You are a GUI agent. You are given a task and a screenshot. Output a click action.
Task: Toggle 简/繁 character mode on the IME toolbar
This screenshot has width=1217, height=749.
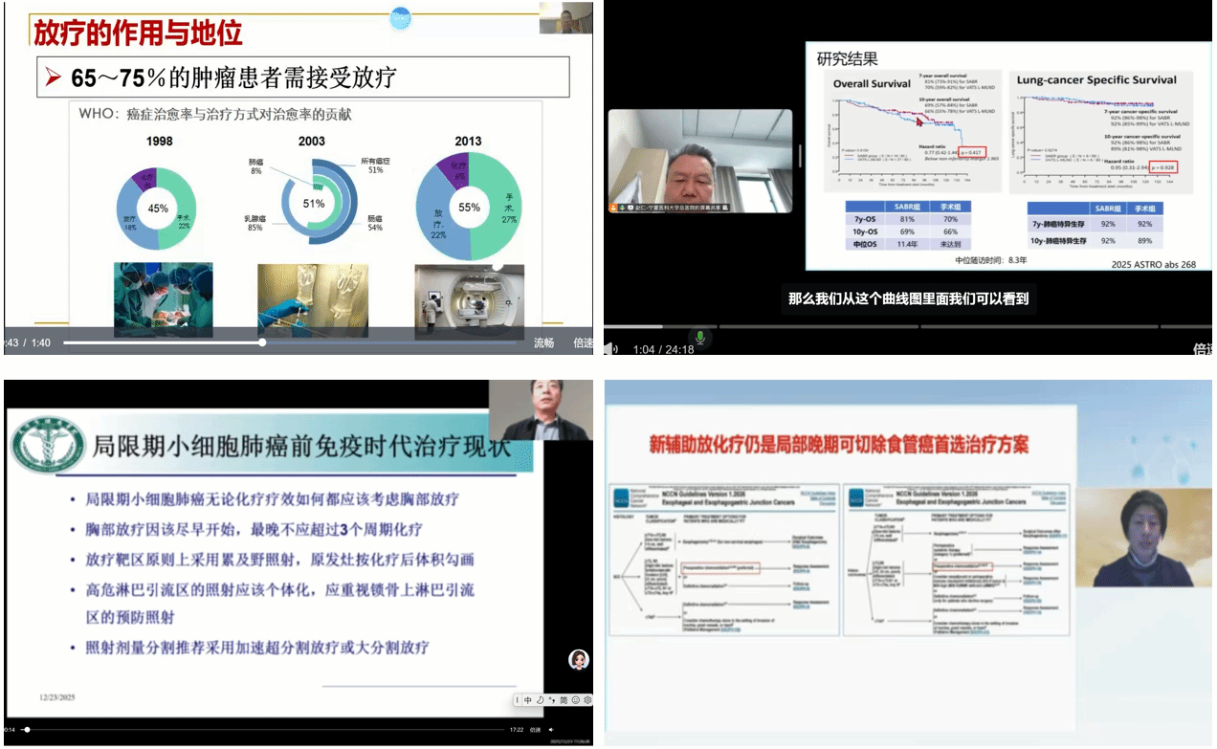[564, 699]
